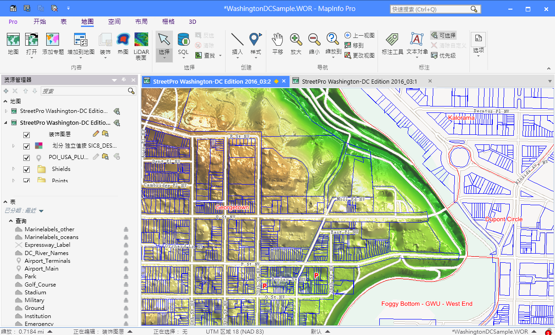Open the 地图 (Map) ribbon button
This screenshot has height=335, width=555.
[x=13, y=44]
